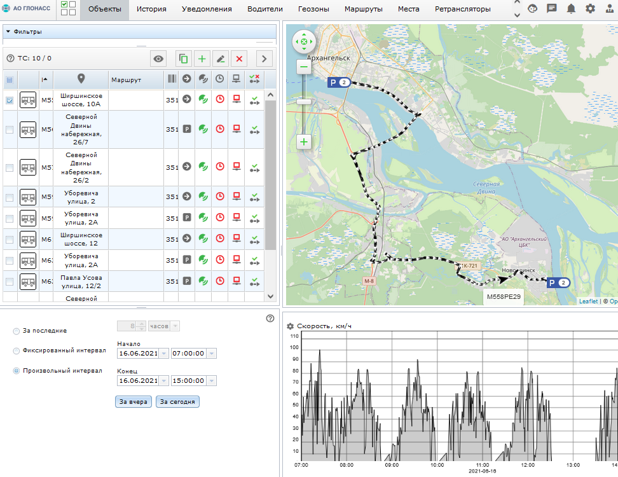Click the 'За вчера' button

click(134, 402)
